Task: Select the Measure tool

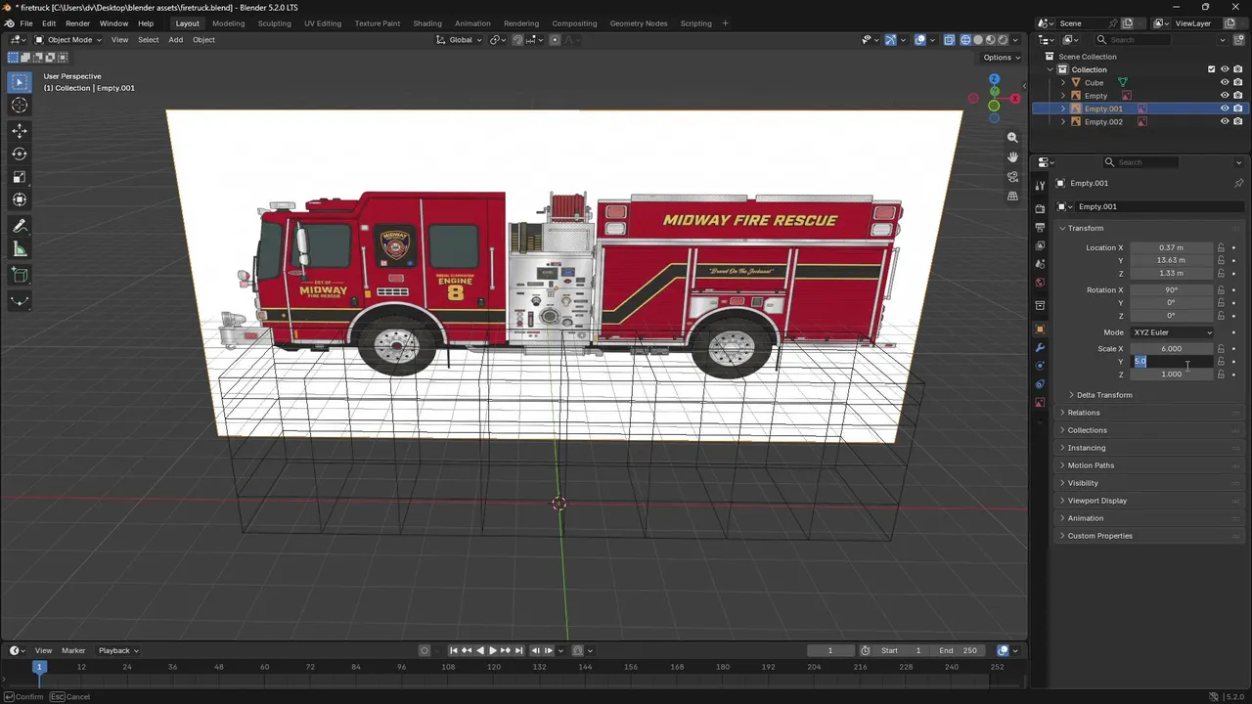Action: click(x=20, y=249)
